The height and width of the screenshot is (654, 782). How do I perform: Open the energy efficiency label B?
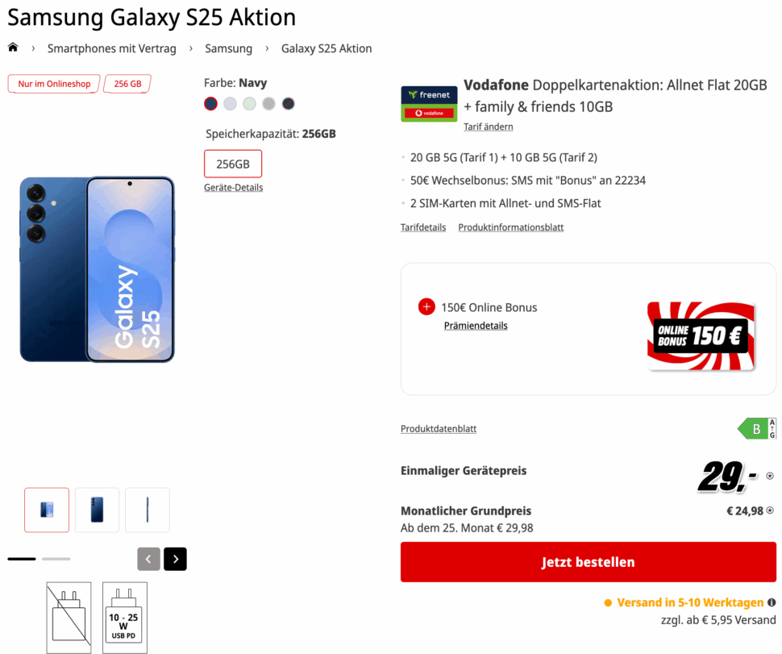756,428
